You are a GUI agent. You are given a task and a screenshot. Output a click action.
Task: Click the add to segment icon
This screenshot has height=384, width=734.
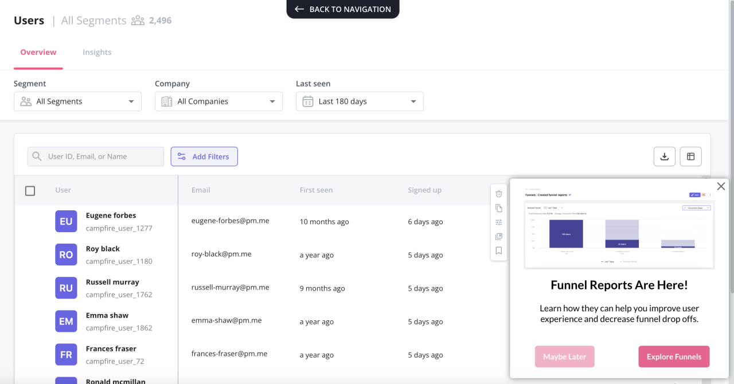(x=499, y=237)
